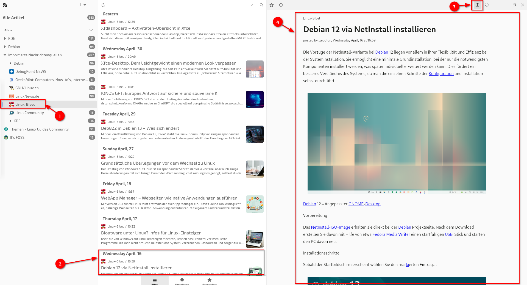Viewport: 527px width, 285px height.
Task: Switch to Favorisiert tab
Action: (x=210, y=281)
